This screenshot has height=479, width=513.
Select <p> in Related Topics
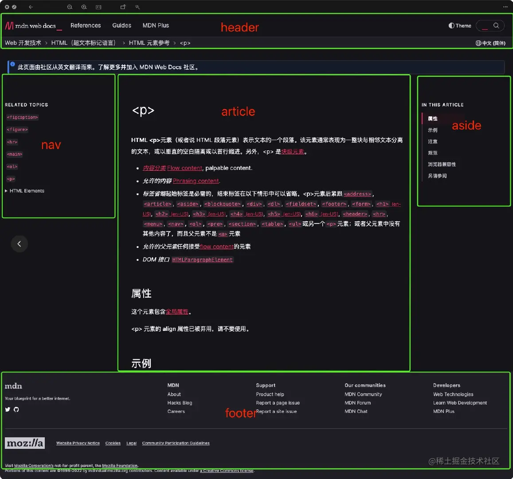tap(11, 179)
